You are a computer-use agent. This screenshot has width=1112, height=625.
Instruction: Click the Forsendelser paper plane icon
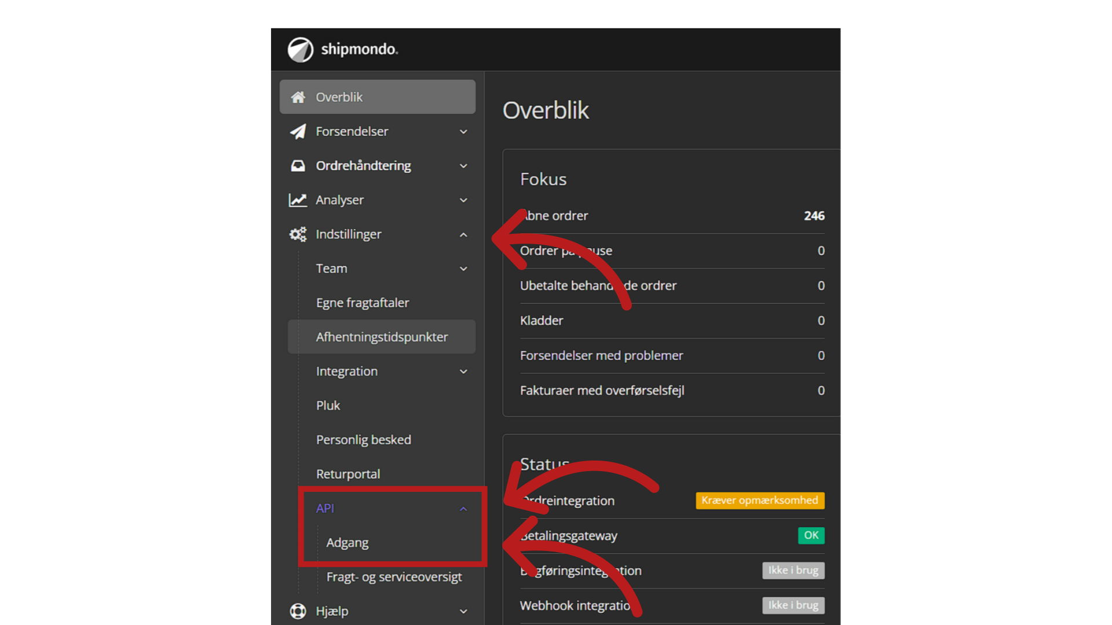pos(298,131)
